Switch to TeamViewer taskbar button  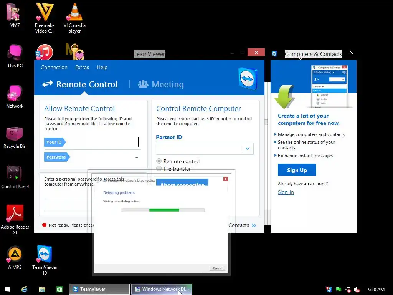(x=99, y=289)
